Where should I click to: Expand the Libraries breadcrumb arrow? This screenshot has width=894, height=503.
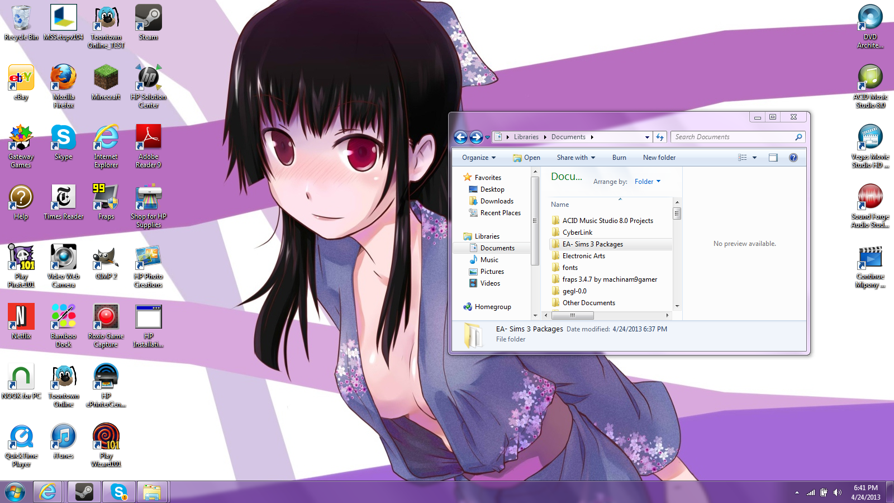pos(545,137)
